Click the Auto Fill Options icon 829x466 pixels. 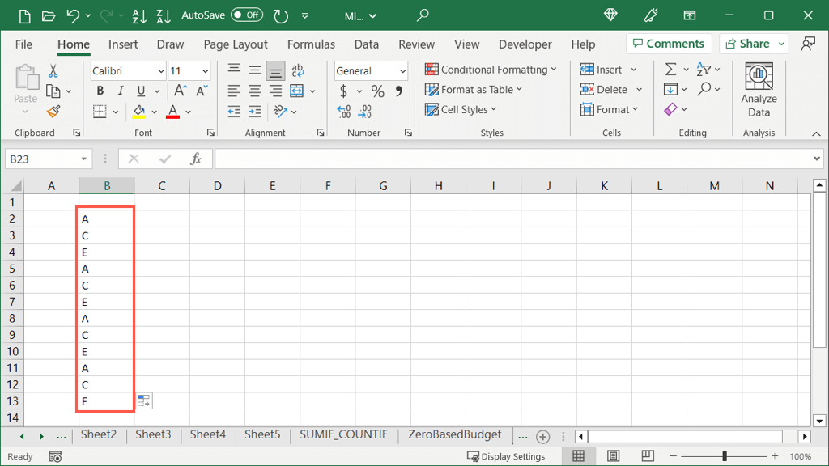pyautogui.click(x=143, y=400)
